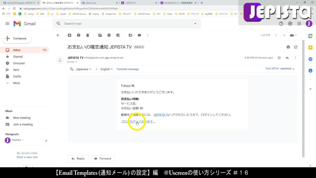Star the JEPISTA TV message
The width and height of the screenshot is (316, 178).
pyautogui.click(x=279, y=58)
